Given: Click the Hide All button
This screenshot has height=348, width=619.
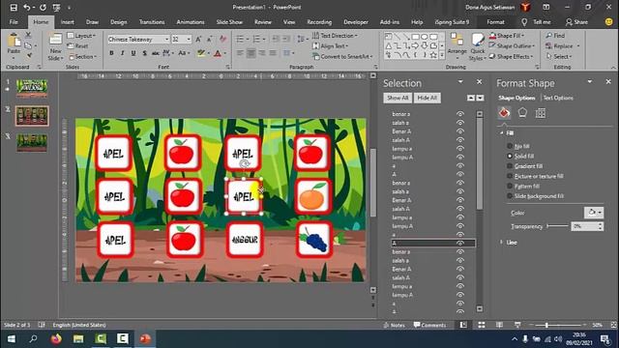Looking at the screenshot, I should [x=427, y=98].
